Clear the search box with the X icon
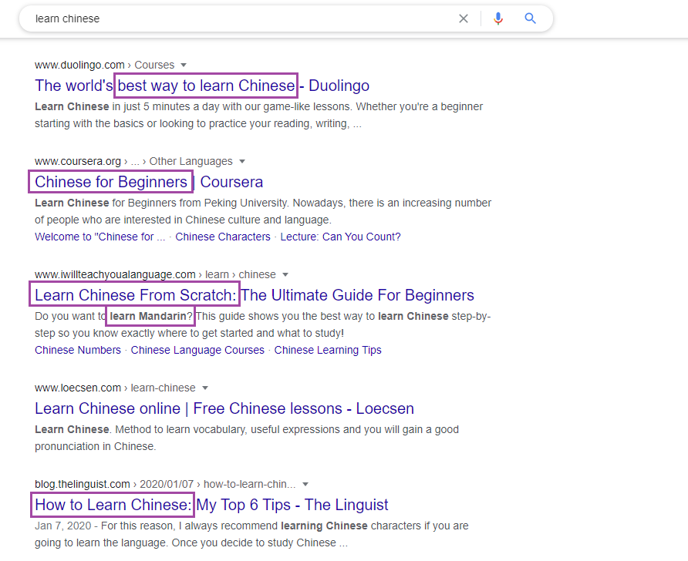The width and height of the screenshot is (688, 561). coord(464,18)
